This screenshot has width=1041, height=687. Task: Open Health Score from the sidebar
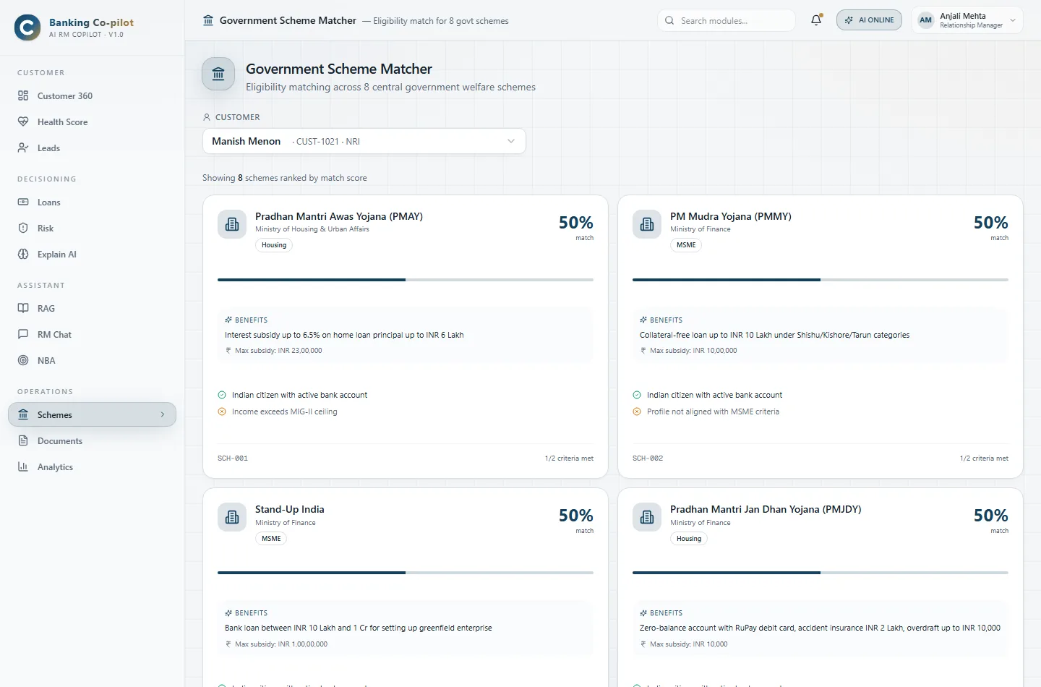click(x=93, y=121)
